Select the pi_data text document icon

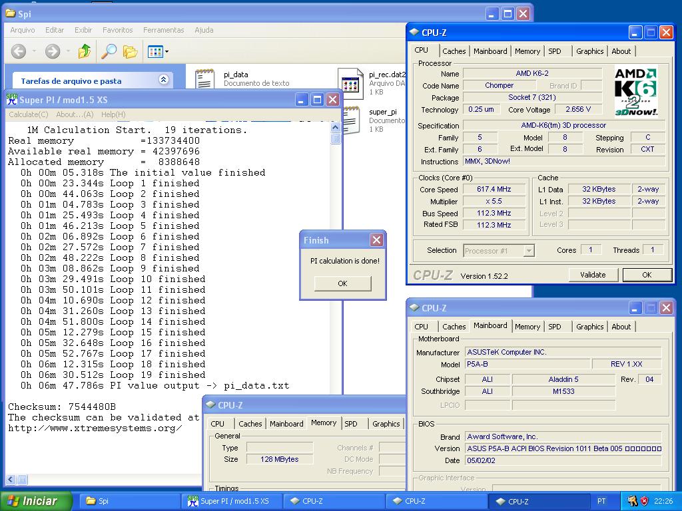point(204,79)
